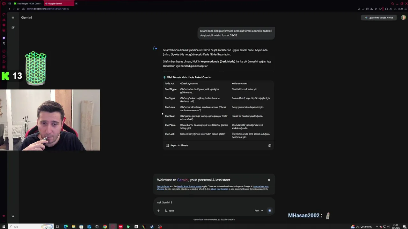Click the Görsel Açıklaması column header
This screenshot has height=229, width=408.
189,84
